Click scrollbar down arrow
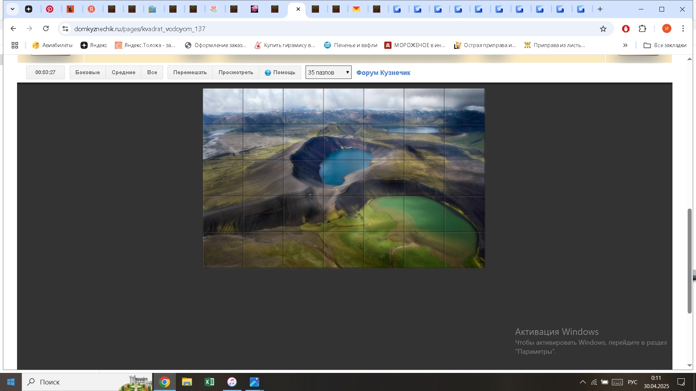The image size is (696, 391). (x=689, y=366)
